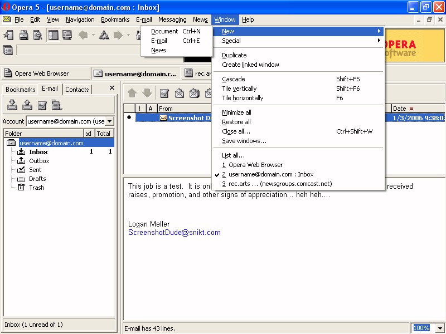
Task: Open the Navigation menu
Action: (x=80, y=19)
